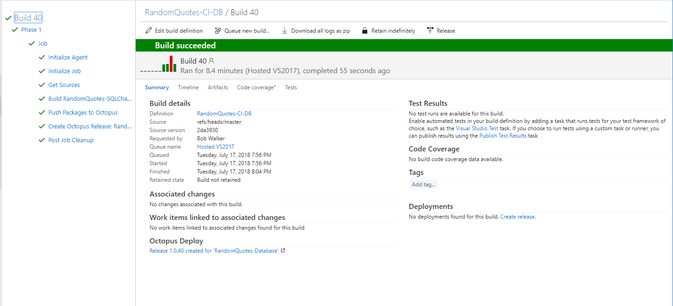Click the Queue new build icon
This screenshot has height=306, width=673.
[218, 31]
